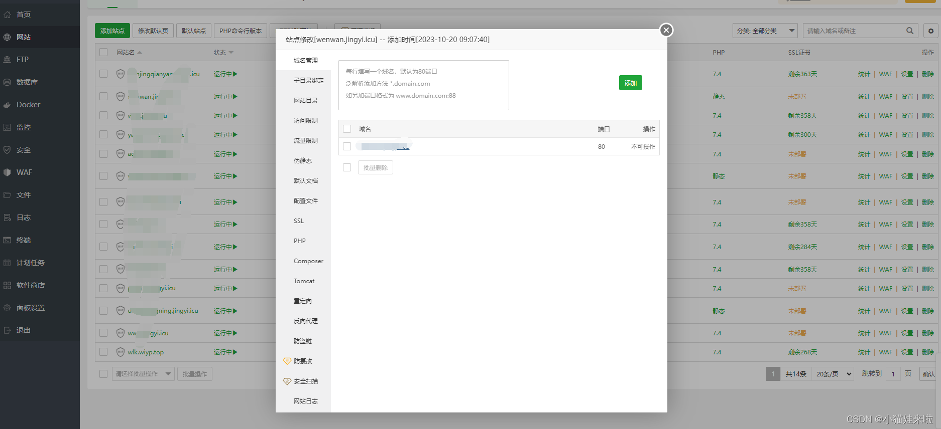Open the 文件 folder icon
941x429 pixels.
(x=8, y=195)
